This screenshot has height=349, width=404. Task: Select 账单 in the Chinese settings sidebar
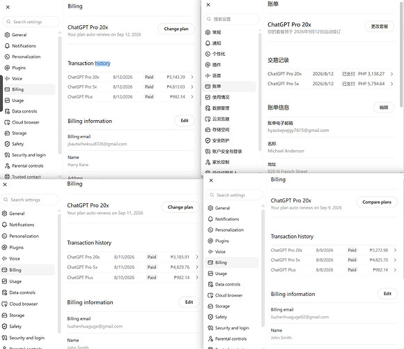pos(229,87)
